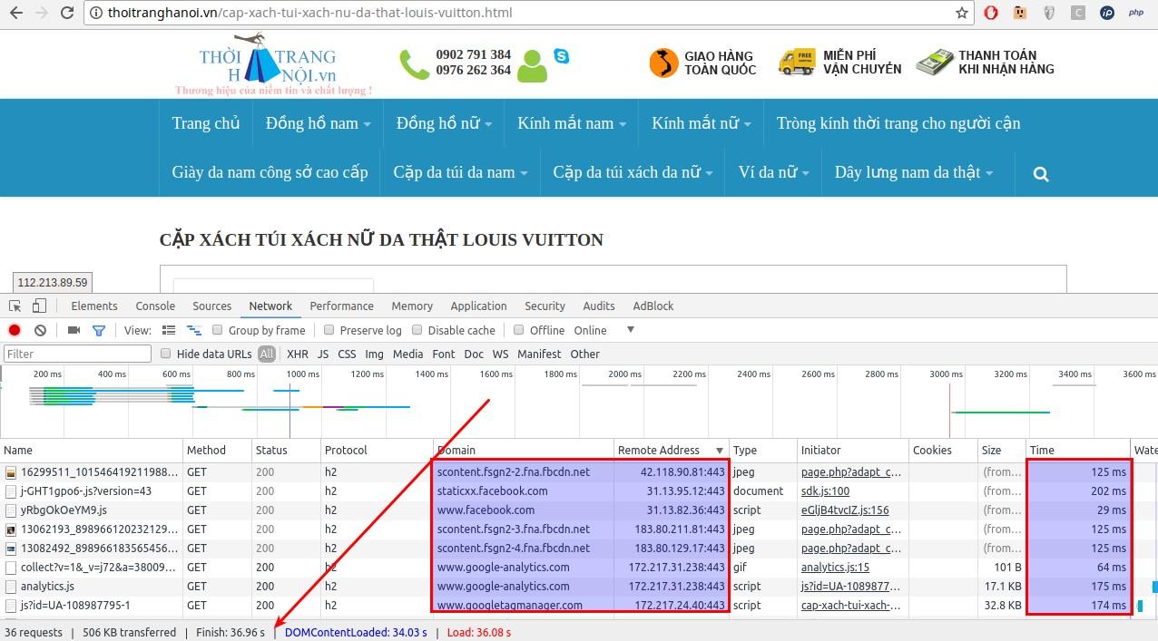Viewport: 1158px width, 641px height.
Task: Open the Memory tab
Action: [412, 306]
